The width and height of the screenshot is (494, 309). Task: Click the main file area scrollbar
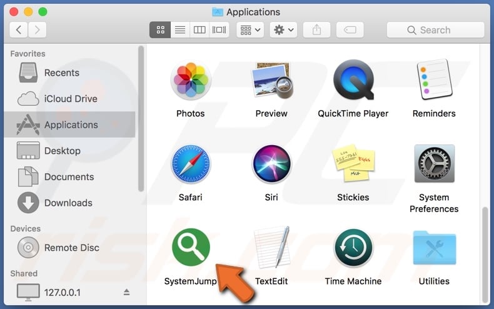point(485,255)
